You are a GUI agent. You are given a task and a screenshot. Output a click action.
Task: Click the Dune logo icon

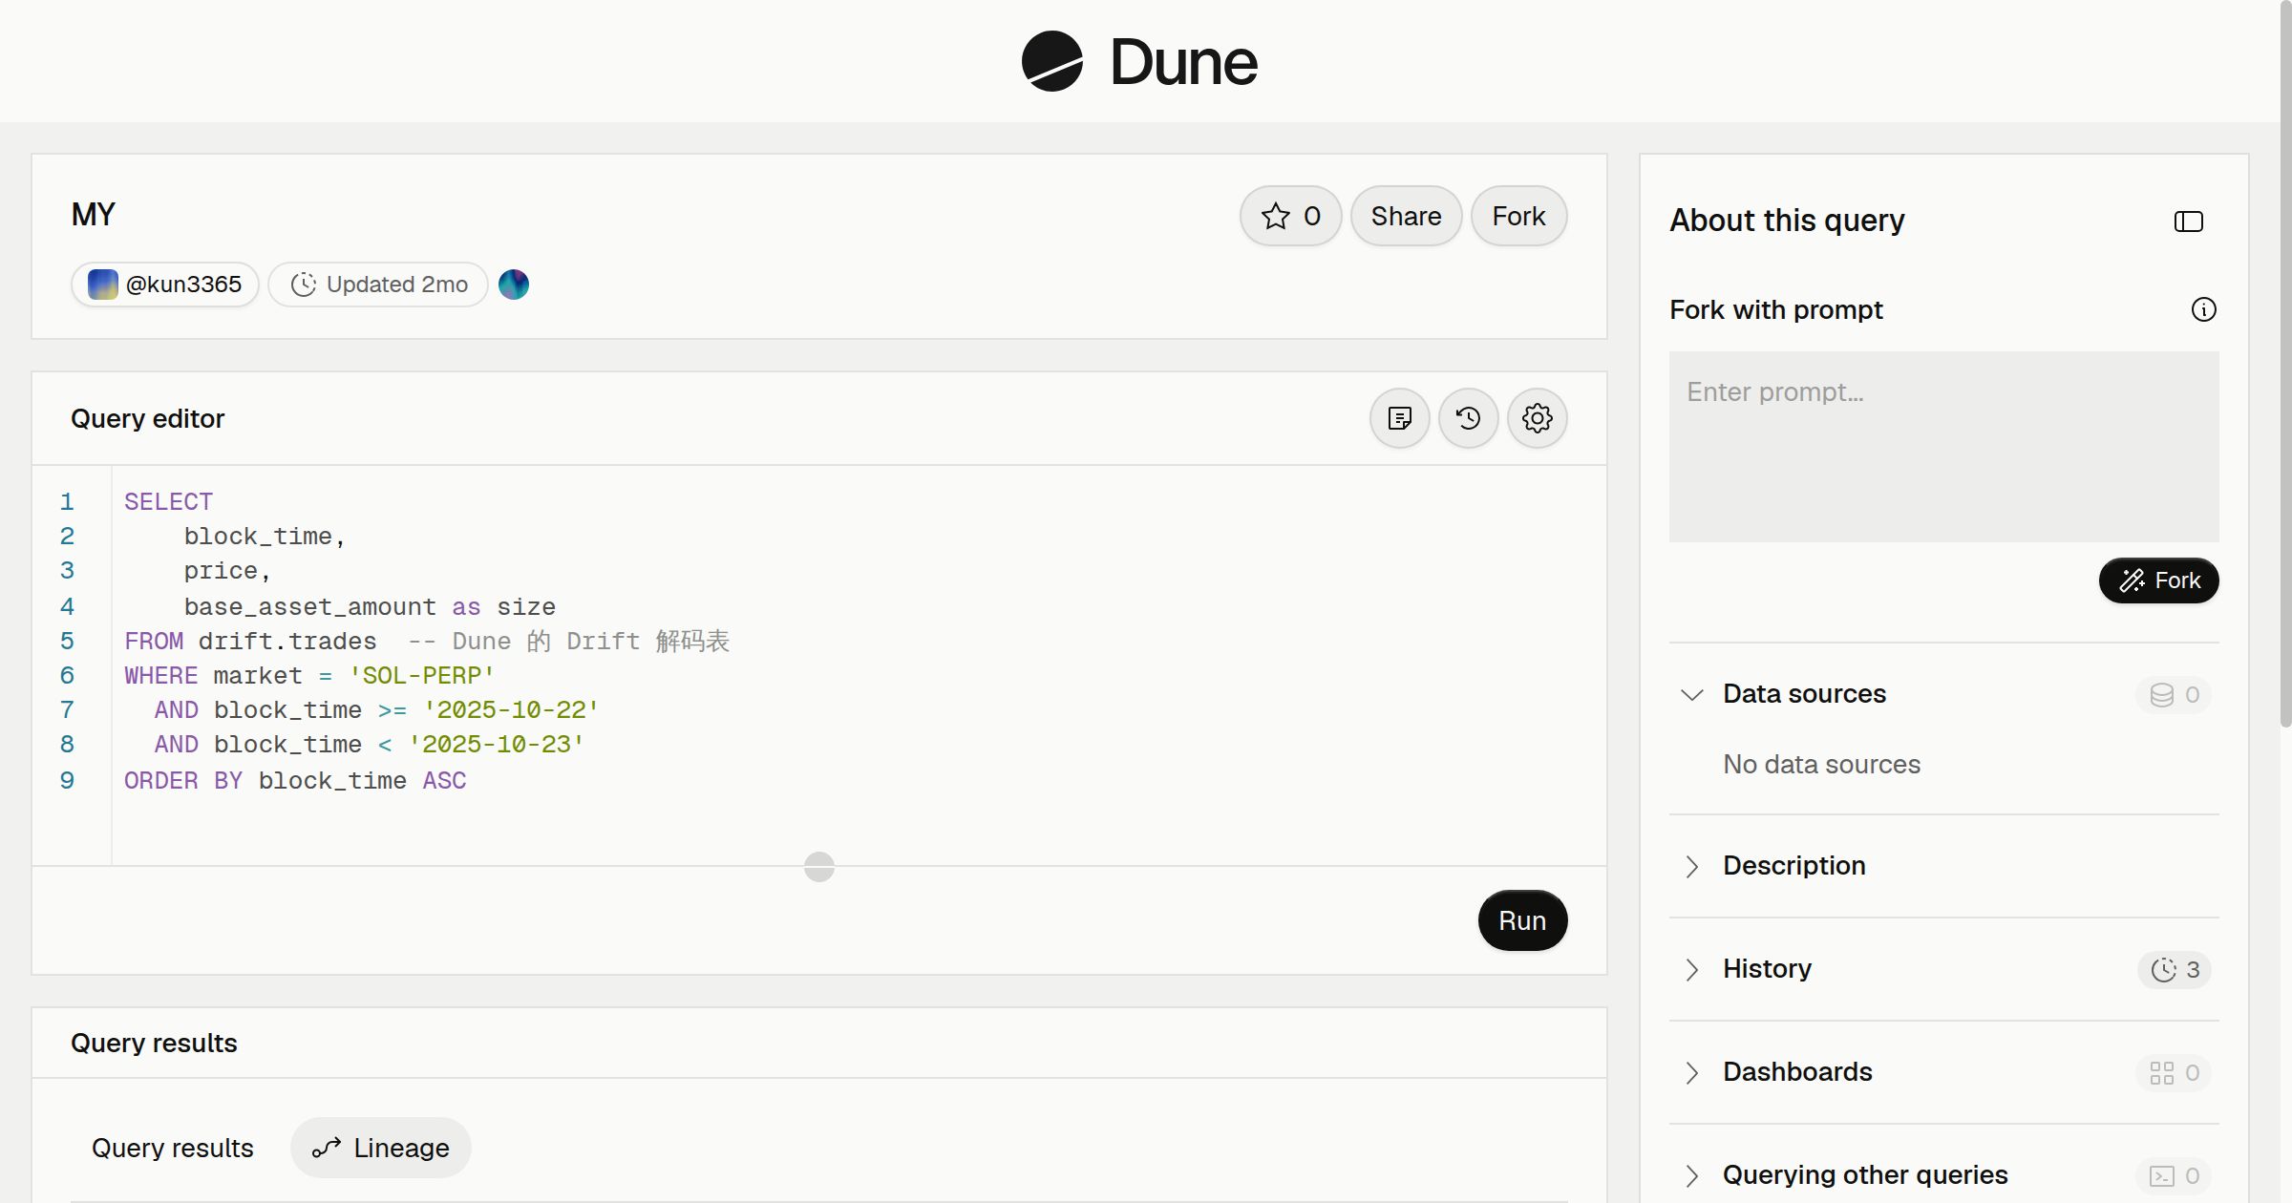click(x=1051, y=61)
